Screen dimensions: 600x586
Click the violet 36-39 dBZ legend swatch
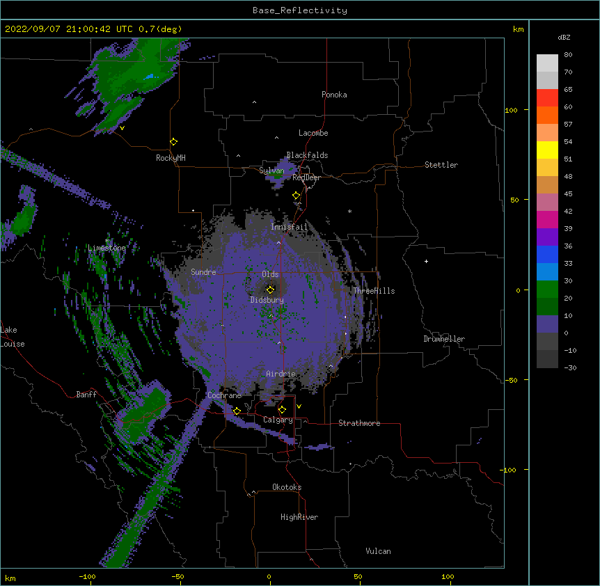tap(547, 237)
